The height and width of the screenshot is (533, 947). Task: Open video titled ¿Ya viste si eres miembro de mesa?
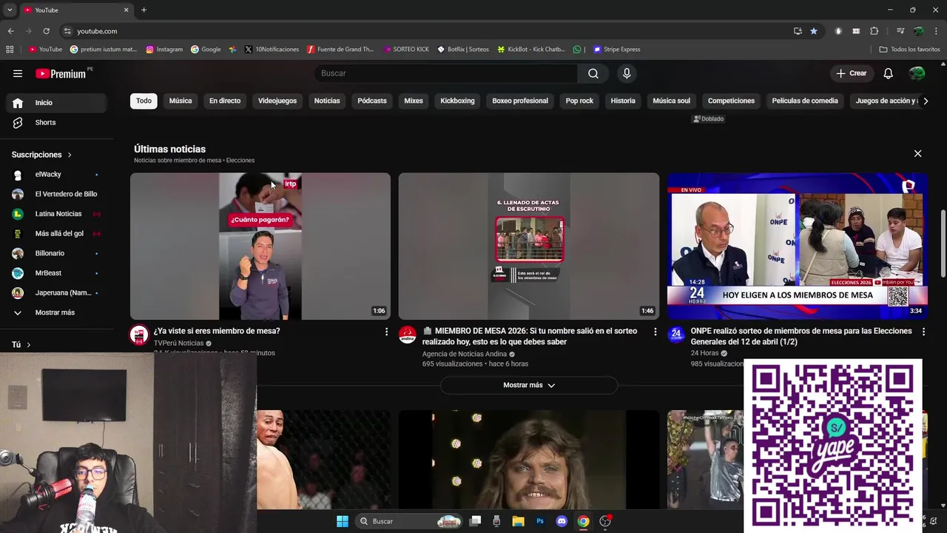(217, 331)
